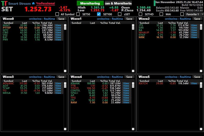View the KBANK stock in Wave4

126,83
